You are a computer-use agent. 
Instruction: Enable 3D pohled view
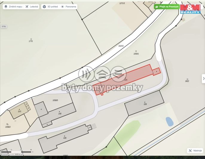tap(50, 7)
